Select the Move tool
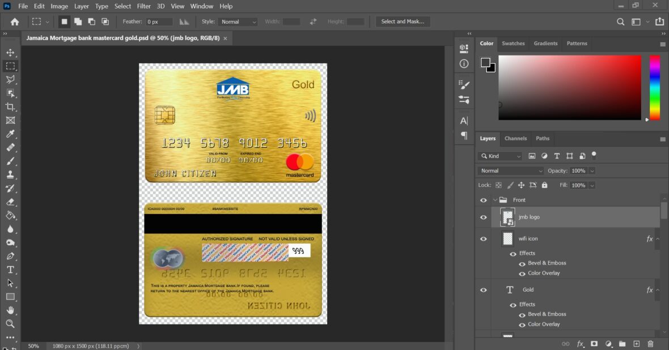 coord(10,53)
